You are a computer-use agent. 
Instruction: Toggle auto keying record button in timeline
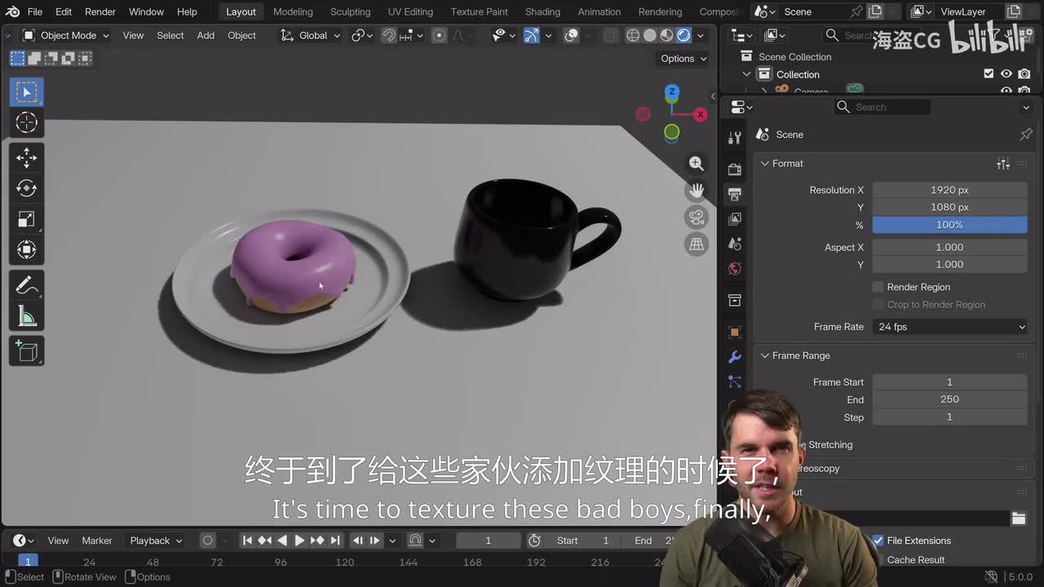tap(207, 541)
